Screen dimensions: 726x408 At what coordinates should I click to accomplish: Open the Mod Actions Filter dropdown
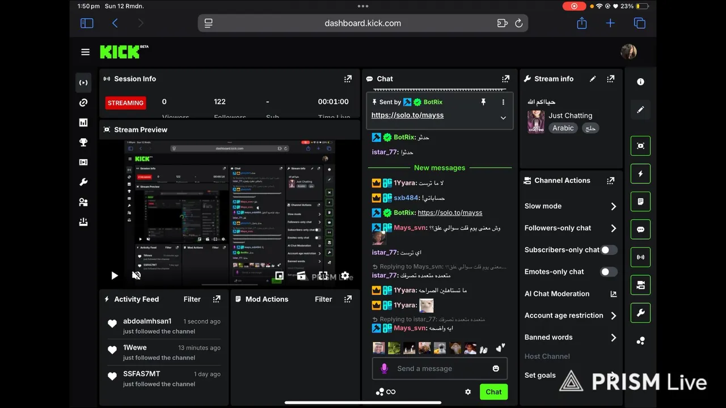[x=323, y=299]
